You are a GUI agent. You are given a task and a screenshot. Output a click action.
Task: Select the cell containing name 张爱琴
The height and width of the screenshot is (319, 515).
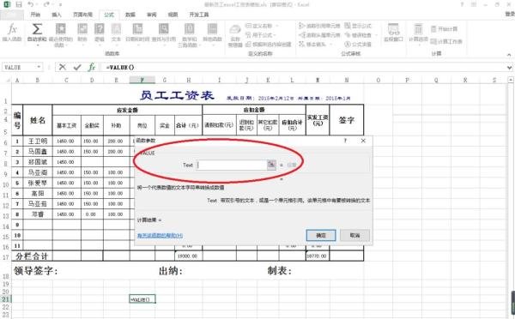(38, 183)
